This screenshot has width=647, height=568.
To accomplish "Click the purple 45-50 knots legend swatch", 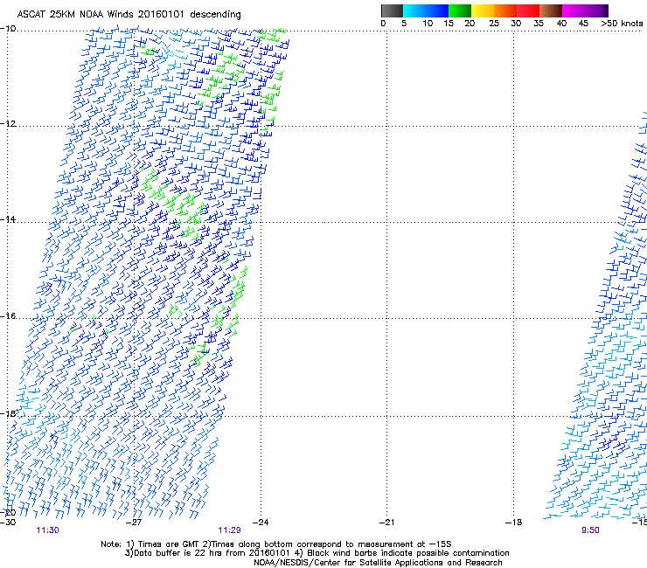I will point(596,10).
